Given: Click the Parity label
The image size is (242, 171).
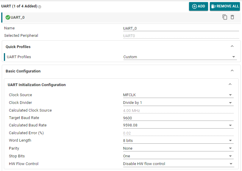Looking at the screenshot, I should click(14, 148).
